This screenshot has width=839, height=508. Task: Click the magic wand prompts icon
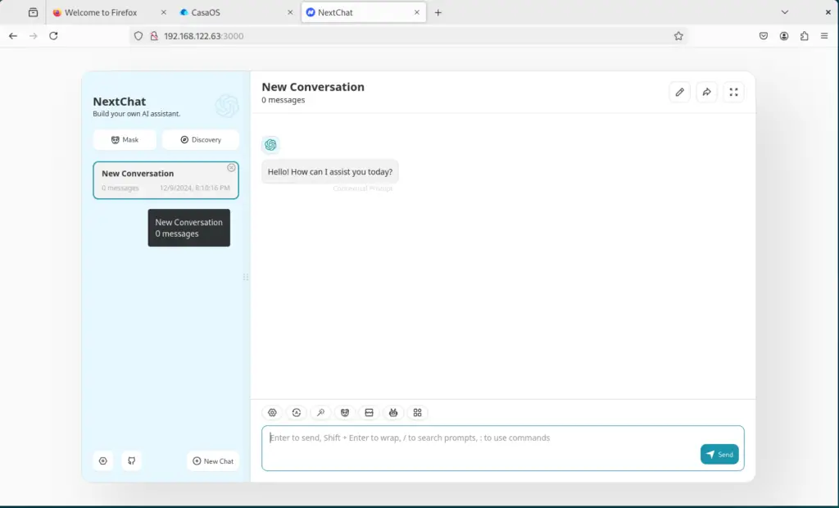coord(320,413)
